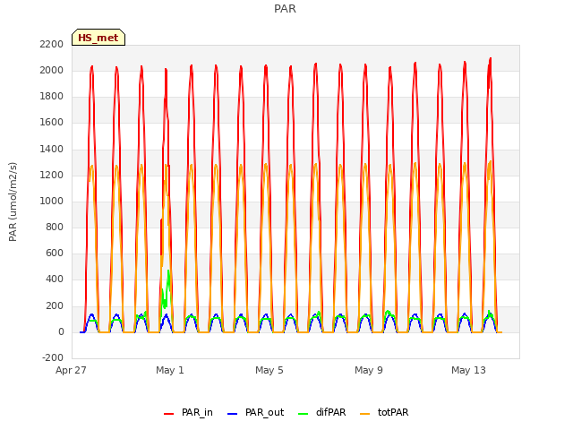
Task: Click the 400 y-axis tick label
Action: [x=55, y=279]
